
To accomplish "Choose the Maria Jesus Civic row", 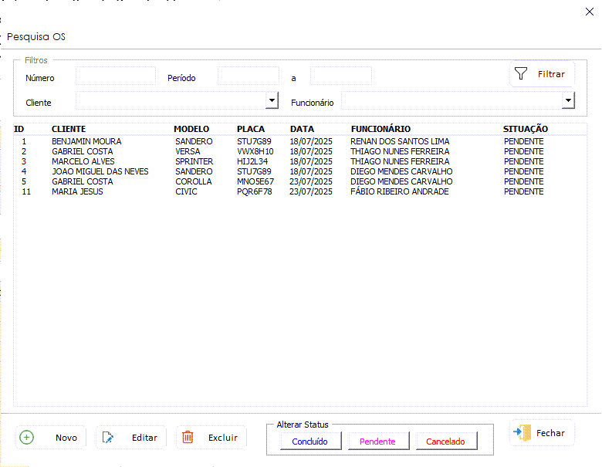I will pyautogui.click(x=77, y=192).
